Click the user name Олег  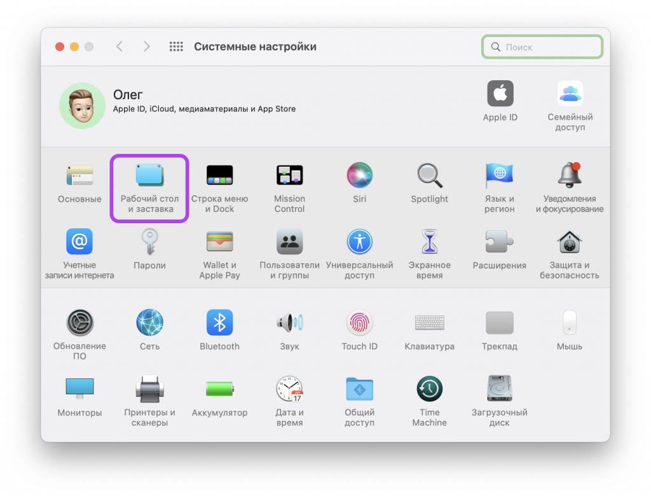click(128, 95)
